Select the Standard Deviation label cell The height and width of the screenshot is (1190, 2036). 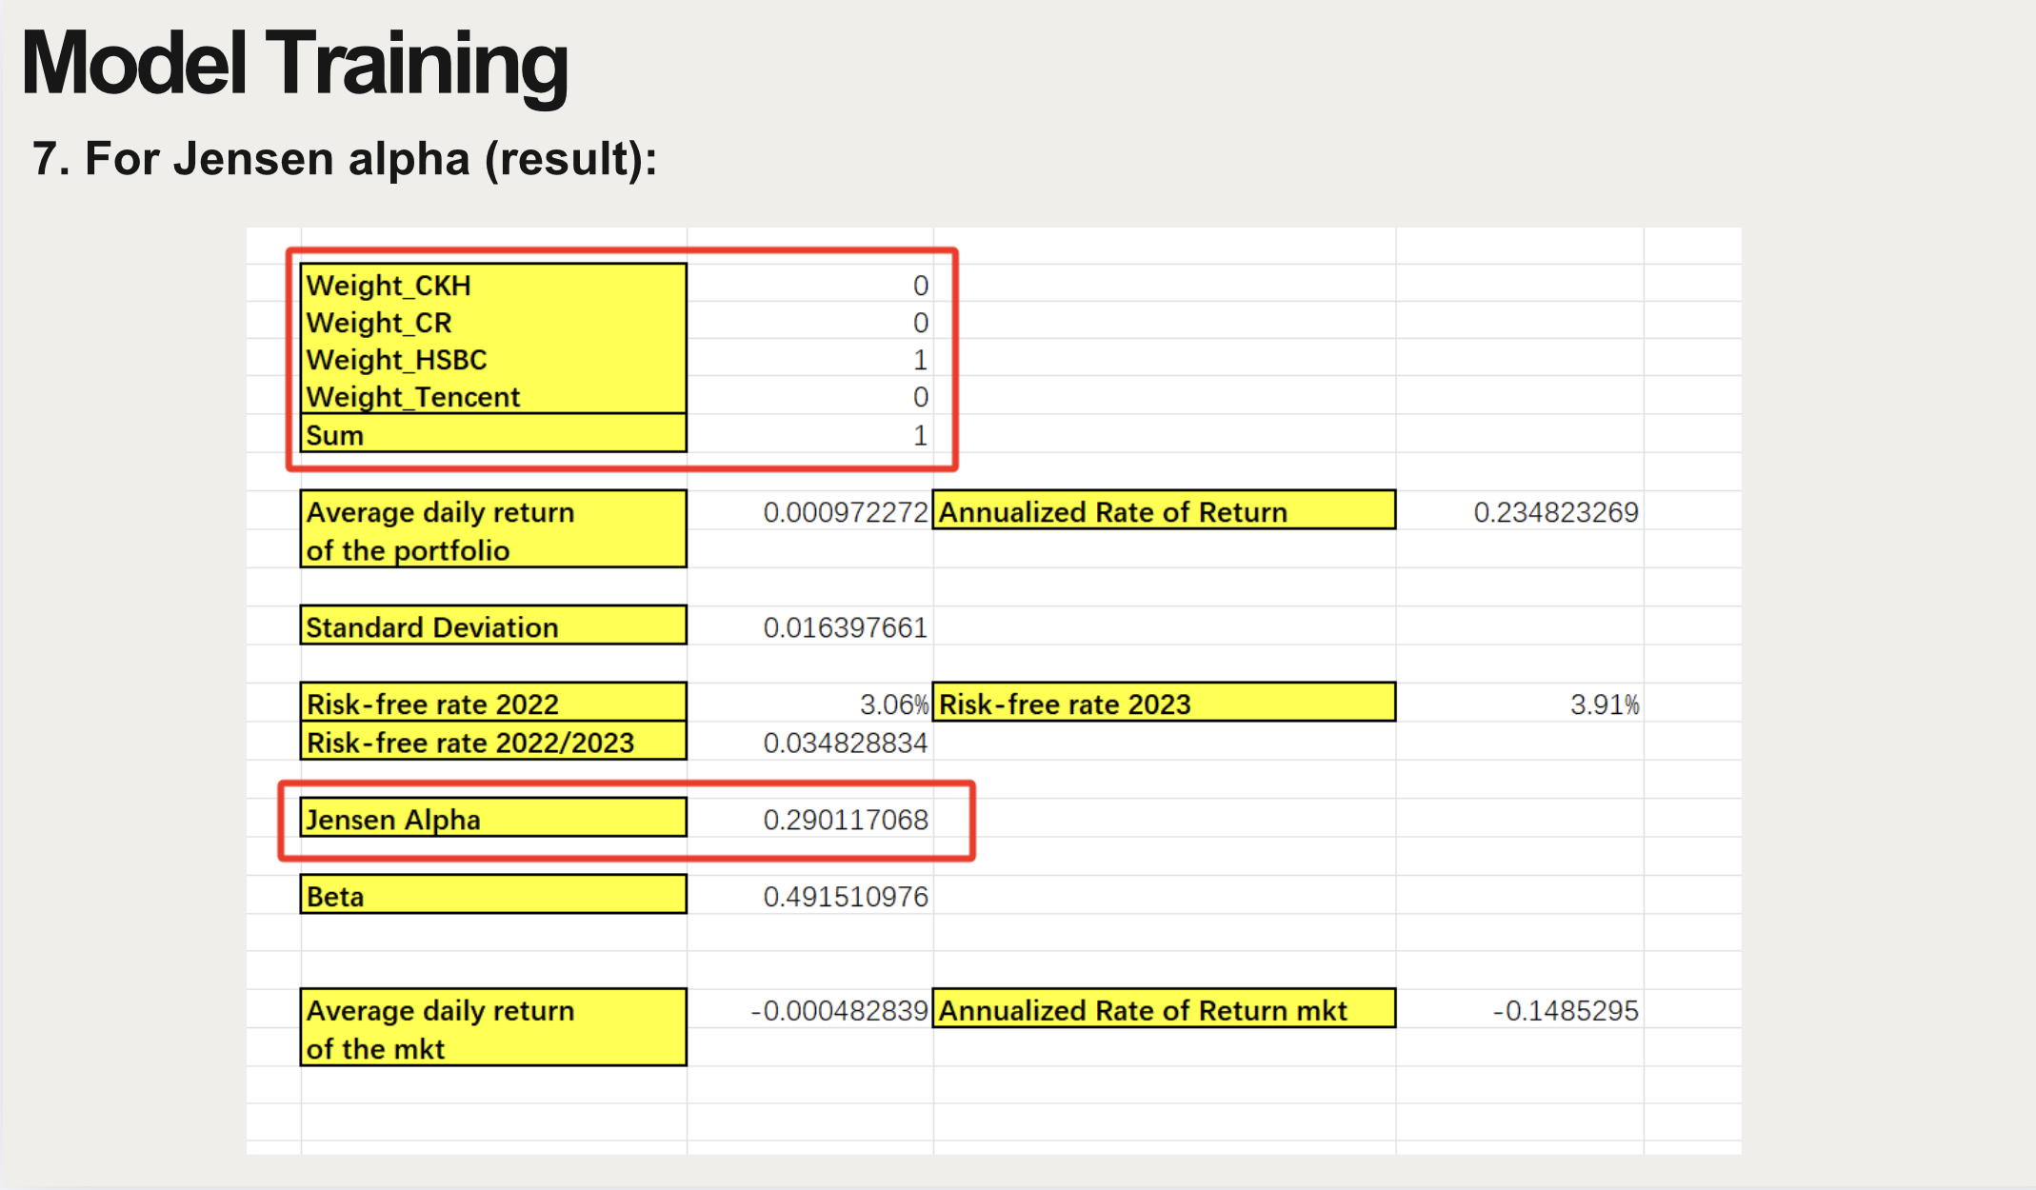[x=492, y=626]
